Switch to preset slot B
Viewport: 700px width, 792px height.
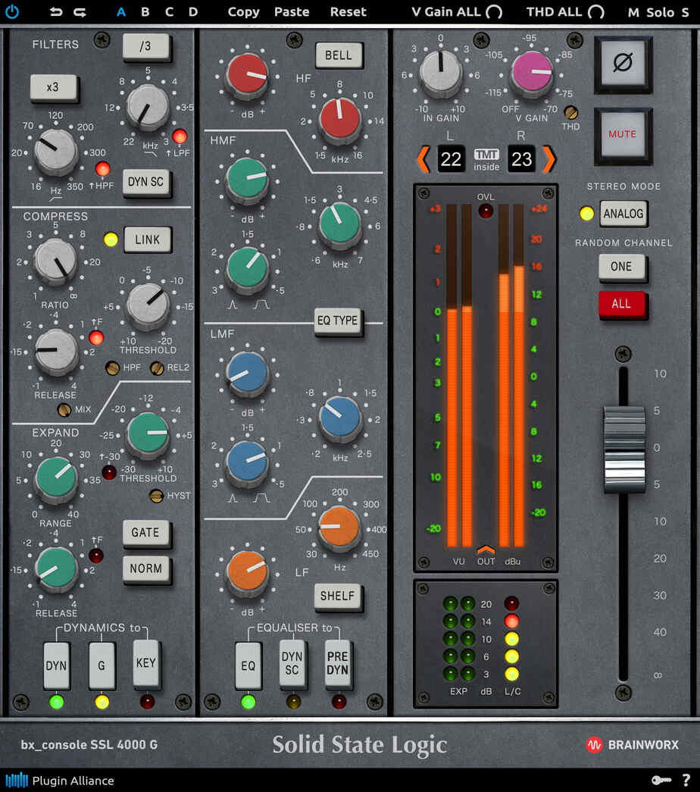point(145,12)
